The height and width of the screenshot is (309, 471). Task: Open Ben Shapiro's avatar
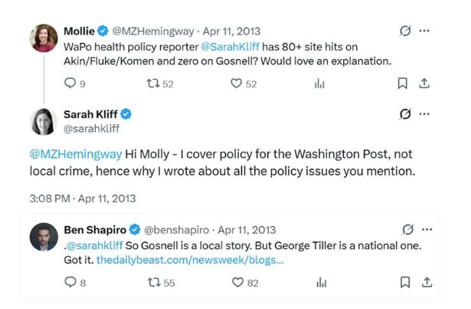44,237
